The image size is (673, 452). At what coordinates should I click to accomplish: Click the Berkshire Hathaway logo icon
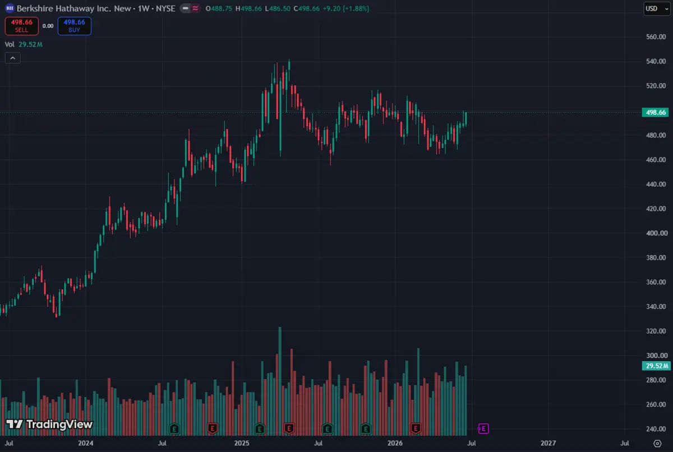(x=9, y=8)
